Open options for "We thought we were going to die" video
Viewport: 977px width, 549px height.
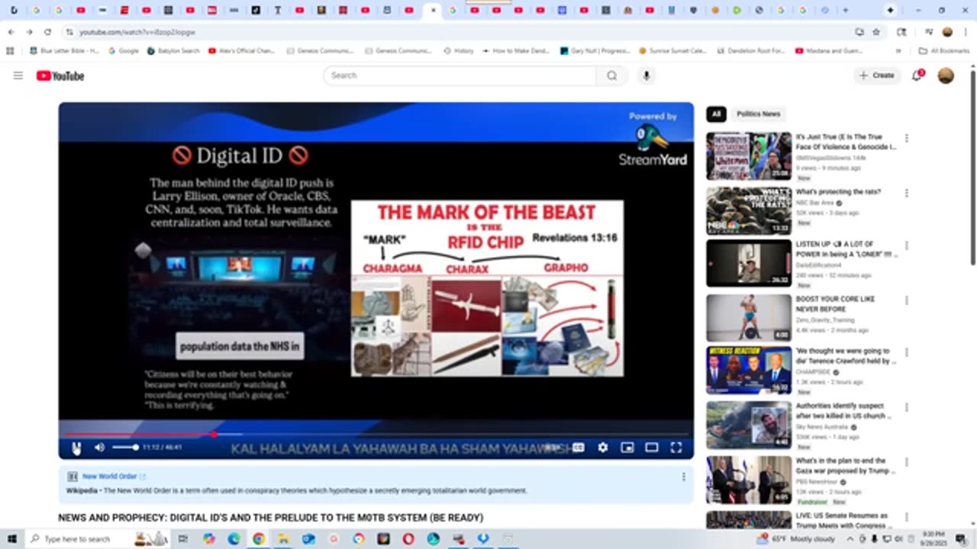[x=907, y=354]
